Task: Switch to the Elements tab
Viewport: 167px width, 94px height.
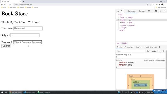Action: pos(131,11)
